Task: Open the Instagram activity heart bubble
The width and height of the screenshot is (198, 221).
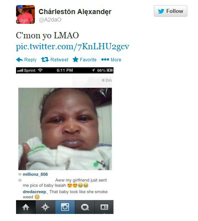Action: [x=85, y=207]
